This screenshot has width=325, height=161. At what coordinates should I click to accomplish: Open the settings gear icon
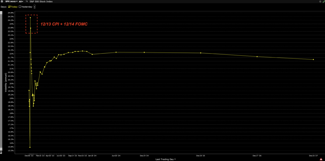320,2
